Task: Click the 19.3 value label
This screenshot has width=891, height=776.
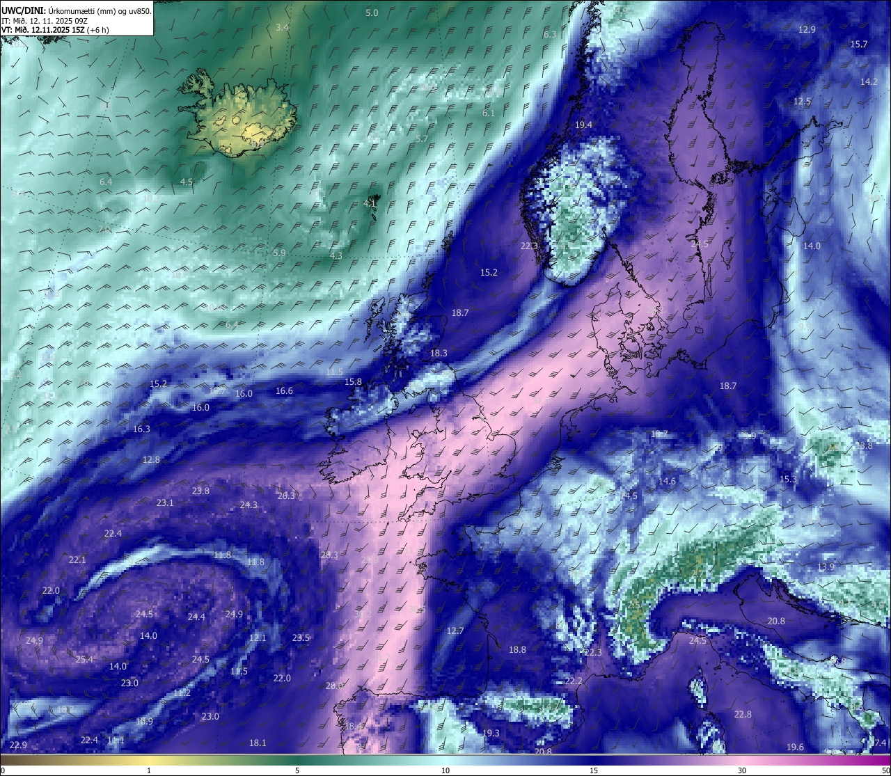Action: point(491,734)
